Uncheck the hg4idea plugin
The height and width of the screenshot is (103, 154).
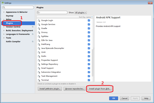[x=89, y=36]
